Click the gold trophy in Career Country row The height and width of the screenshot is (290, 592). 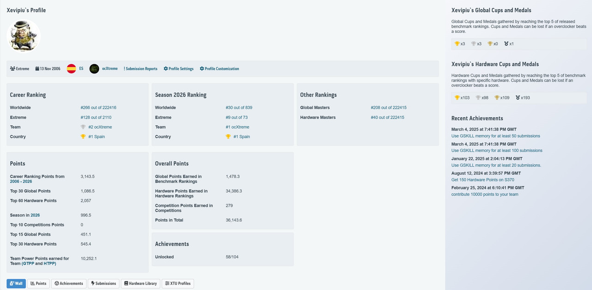(83, 137)
